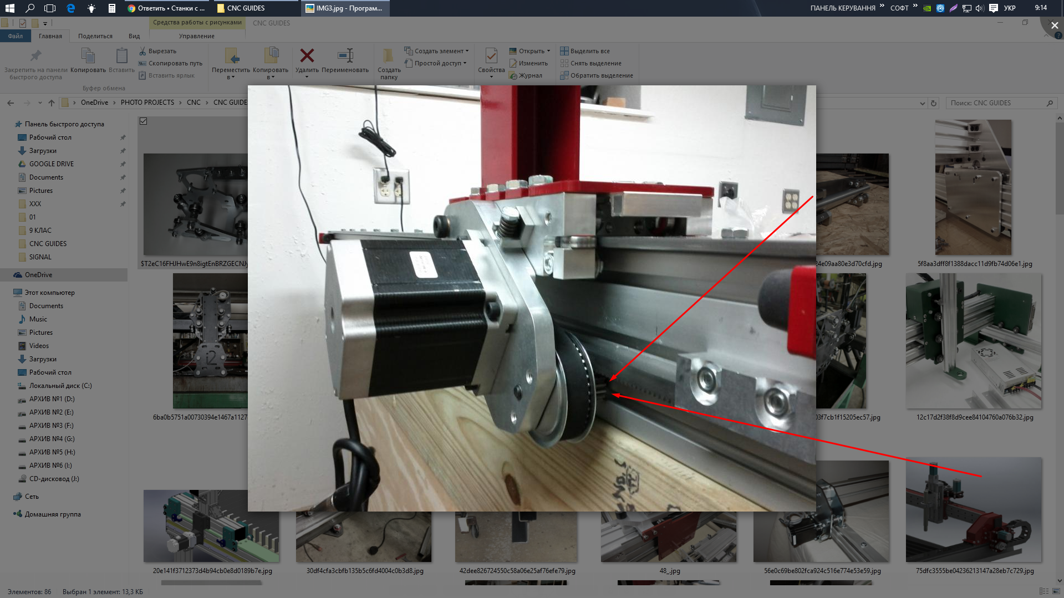The image size is (1064, 598).
Task: Open Calculator from taskbar
Action: click(111, 8)
